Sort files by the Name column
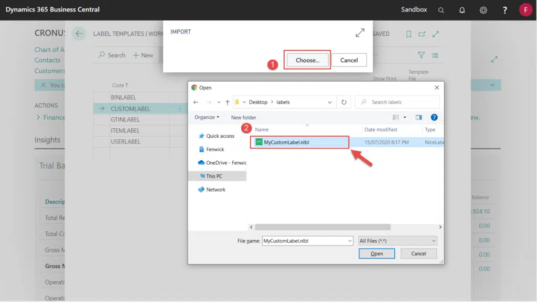 (262, 129)
